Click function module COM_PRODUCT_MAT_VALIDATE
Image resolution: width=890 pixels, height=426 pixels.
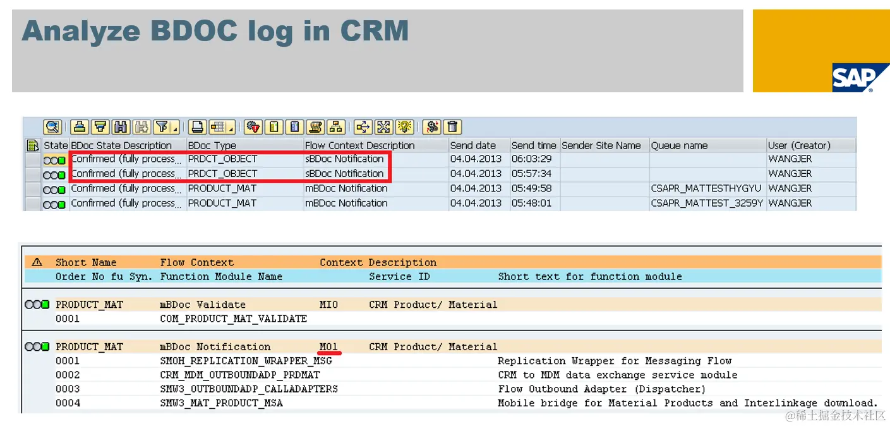(234, 319)
